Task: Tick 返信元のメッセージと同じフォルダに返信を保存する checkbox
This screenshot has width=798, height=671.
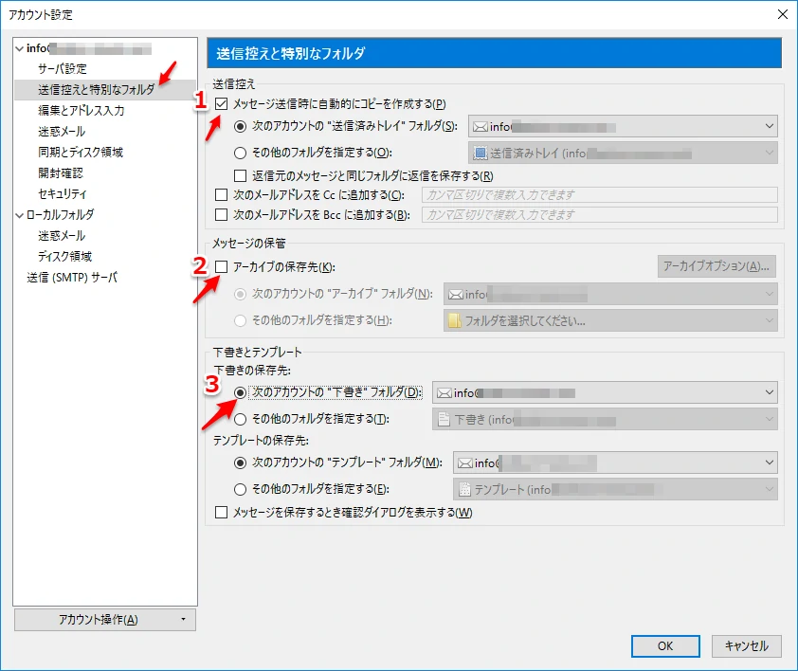Action: (x=241, y=175)
